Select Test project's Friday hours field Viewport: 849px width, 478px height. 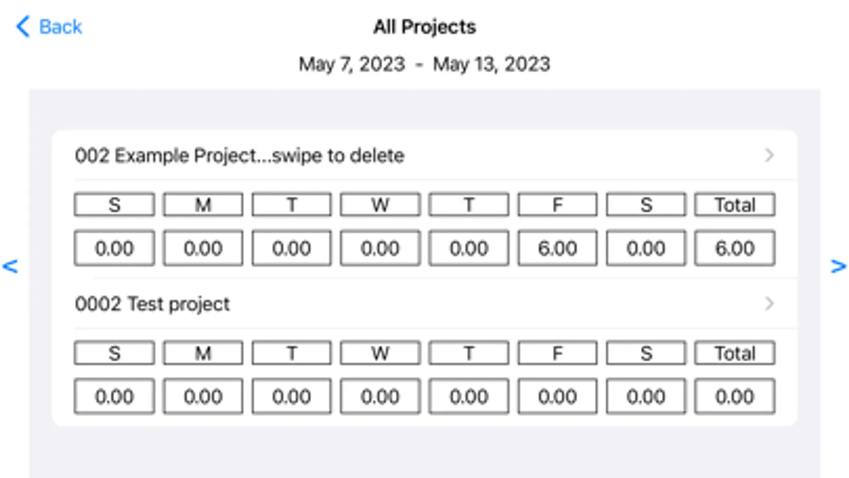pos(557,396)
